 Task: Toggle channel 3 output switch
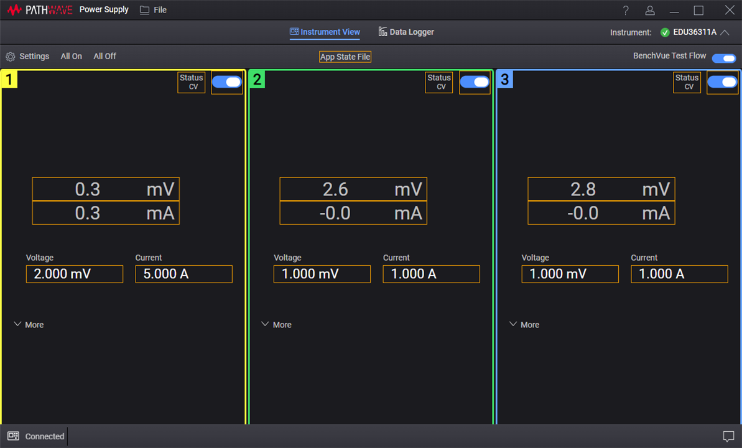tap(722, 82)
